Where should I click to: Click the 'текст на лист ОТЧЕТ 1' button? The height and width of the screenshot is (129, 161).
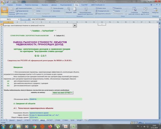point(62,93)
